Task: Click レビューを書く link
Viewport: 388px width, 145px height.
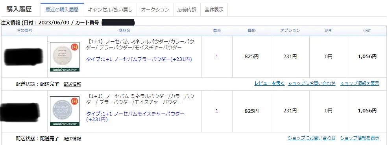Action: [270, 83]
